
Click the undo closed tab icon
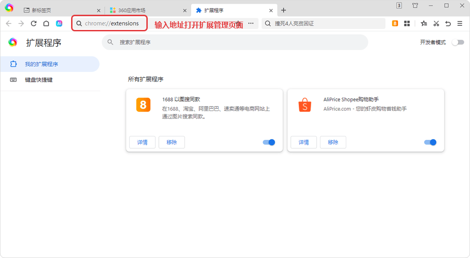click(x=448, y=23)
